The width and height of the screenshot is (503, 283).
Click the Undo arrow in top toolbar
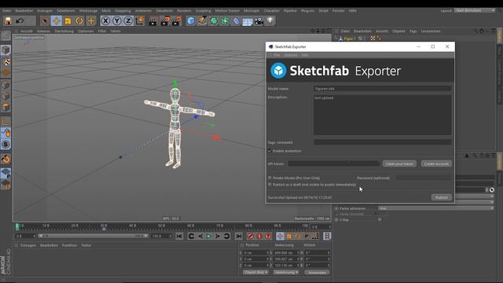[20, 21]
